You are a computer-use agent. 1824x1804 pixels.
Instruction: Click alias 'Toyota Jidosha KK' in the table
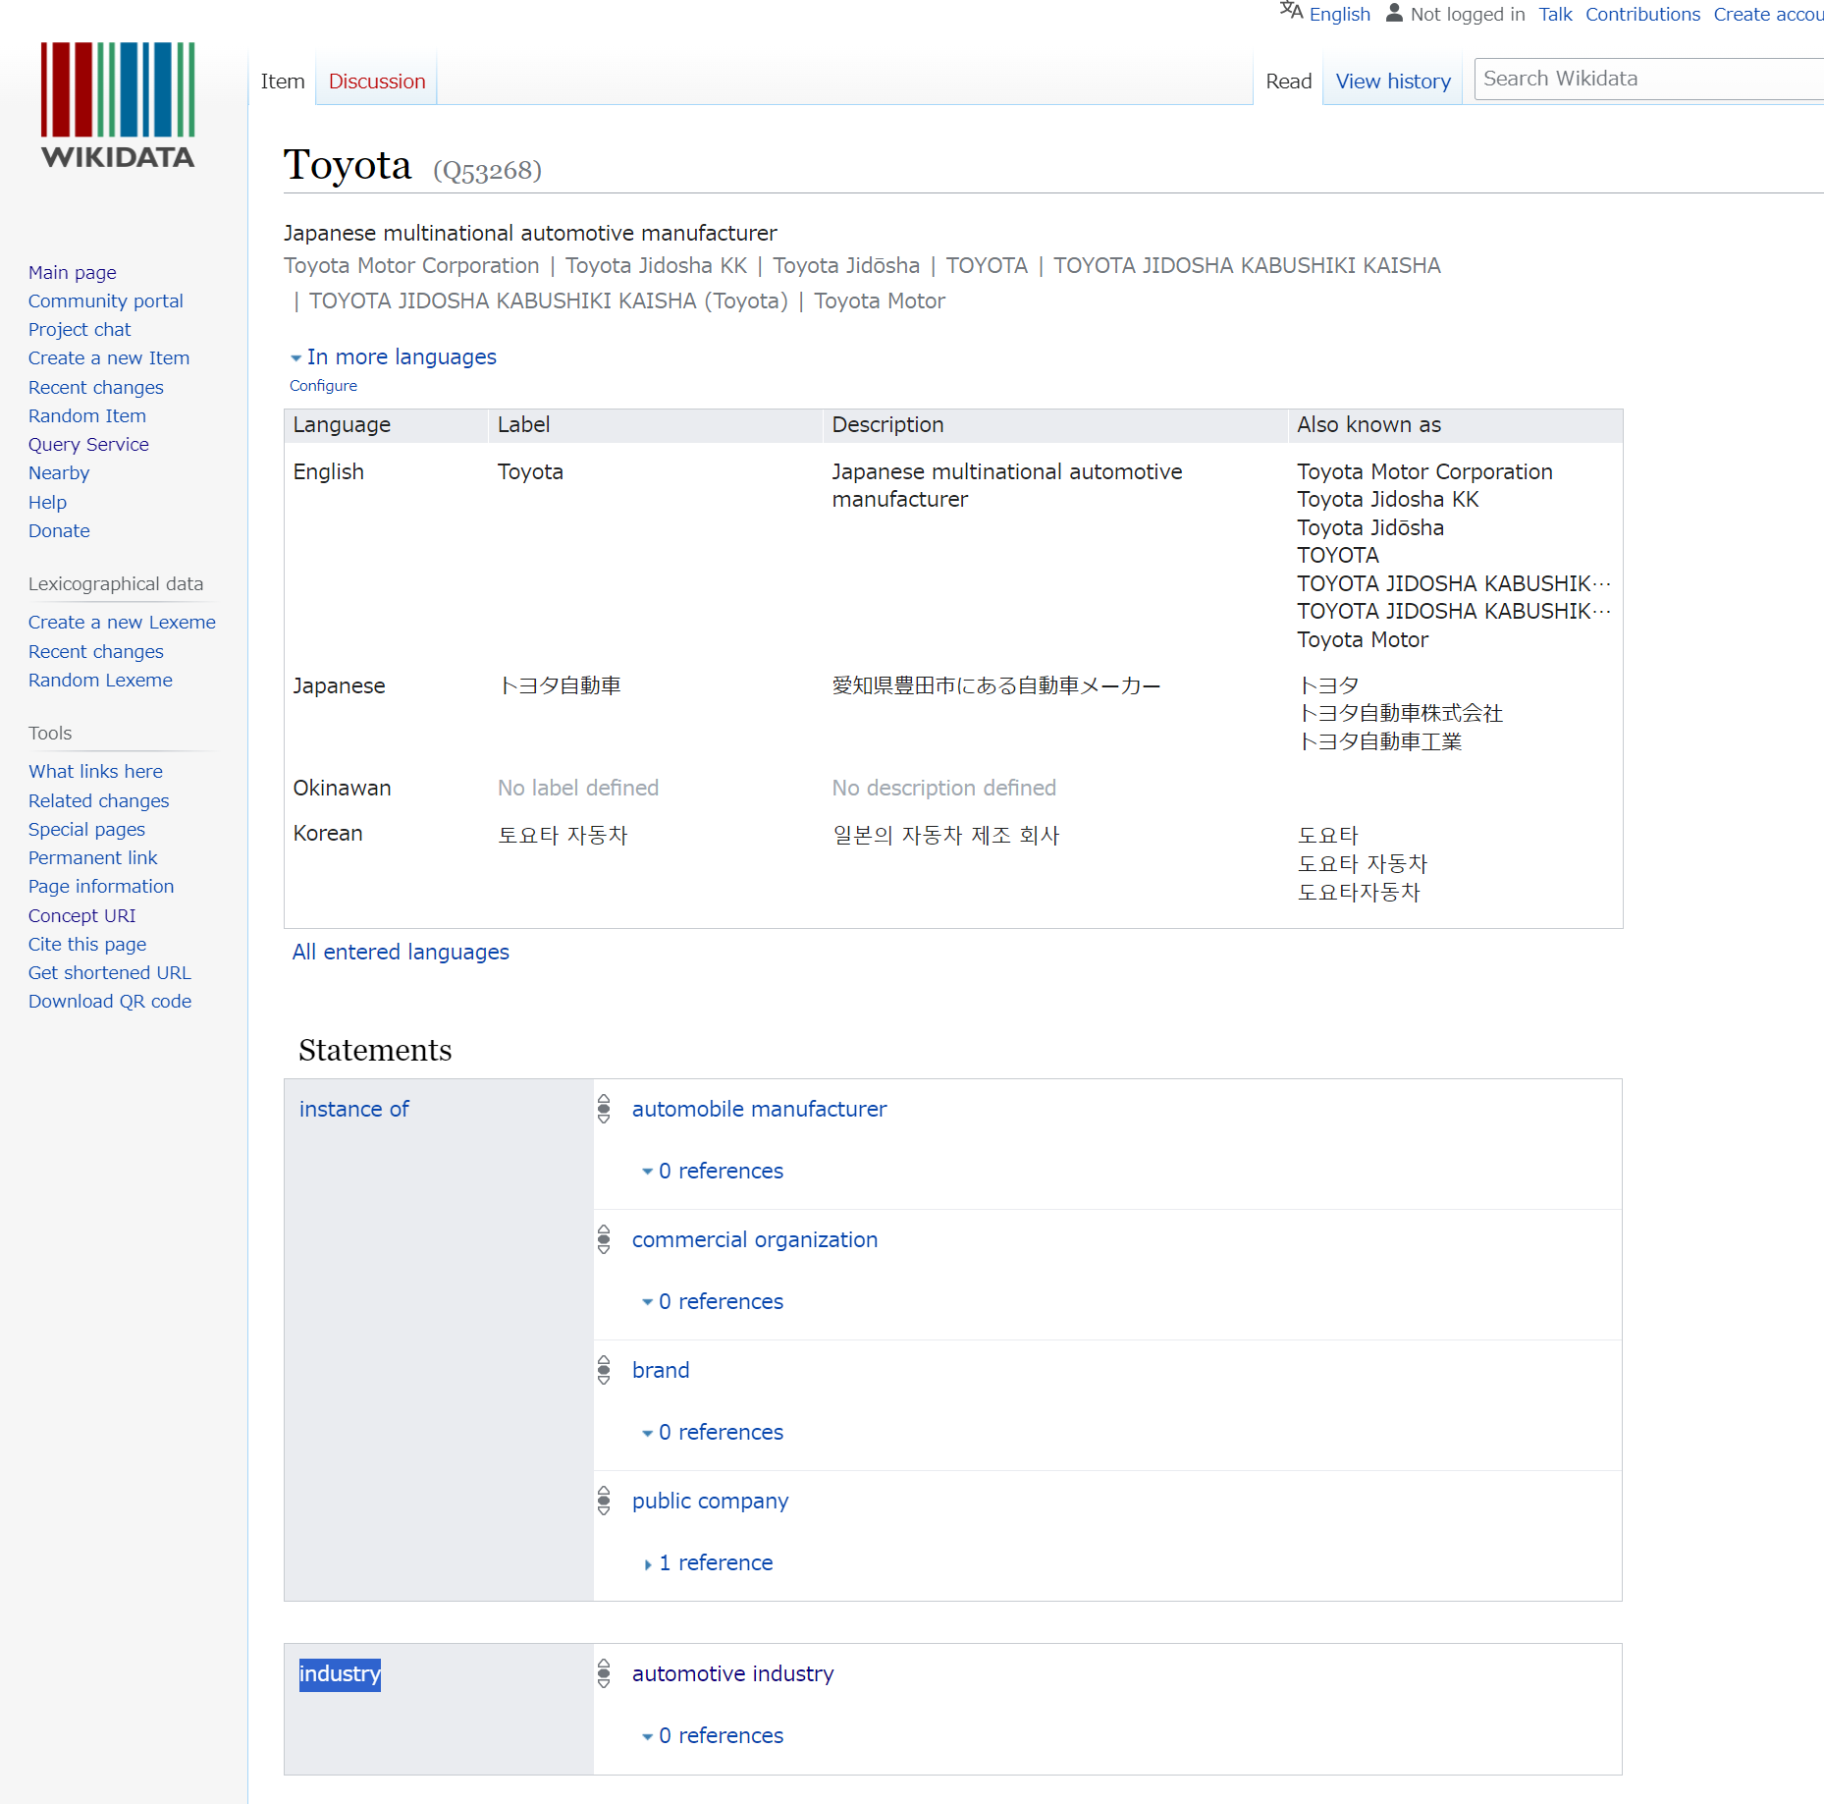(x=1387, y=499)
